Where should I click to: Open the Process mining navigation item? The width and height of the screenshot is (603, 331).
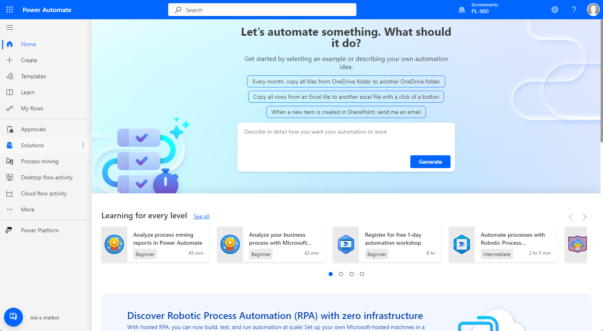(x=46, y=161)
